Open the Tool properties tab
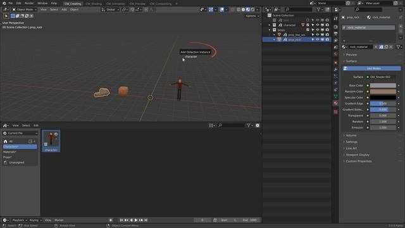The width and height of the screenshot is (405, 228). pos(335,18)
